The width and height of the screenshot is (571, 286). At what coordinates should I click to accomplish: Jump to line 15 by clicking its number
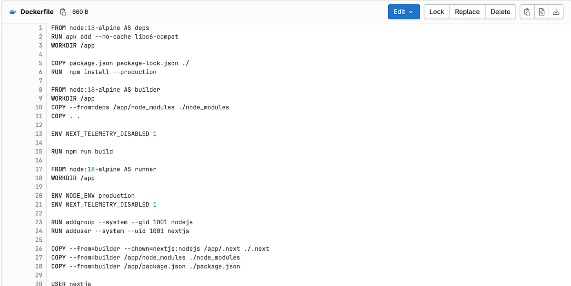[x=39, y=151]
